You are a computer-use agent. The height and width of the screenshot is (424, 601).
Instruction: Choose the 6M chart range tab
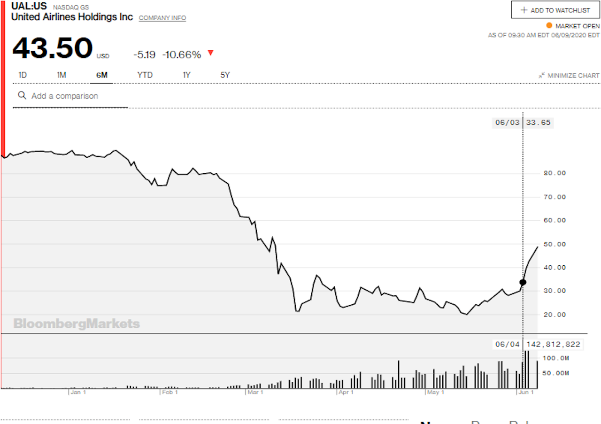[x=101, y=75]
